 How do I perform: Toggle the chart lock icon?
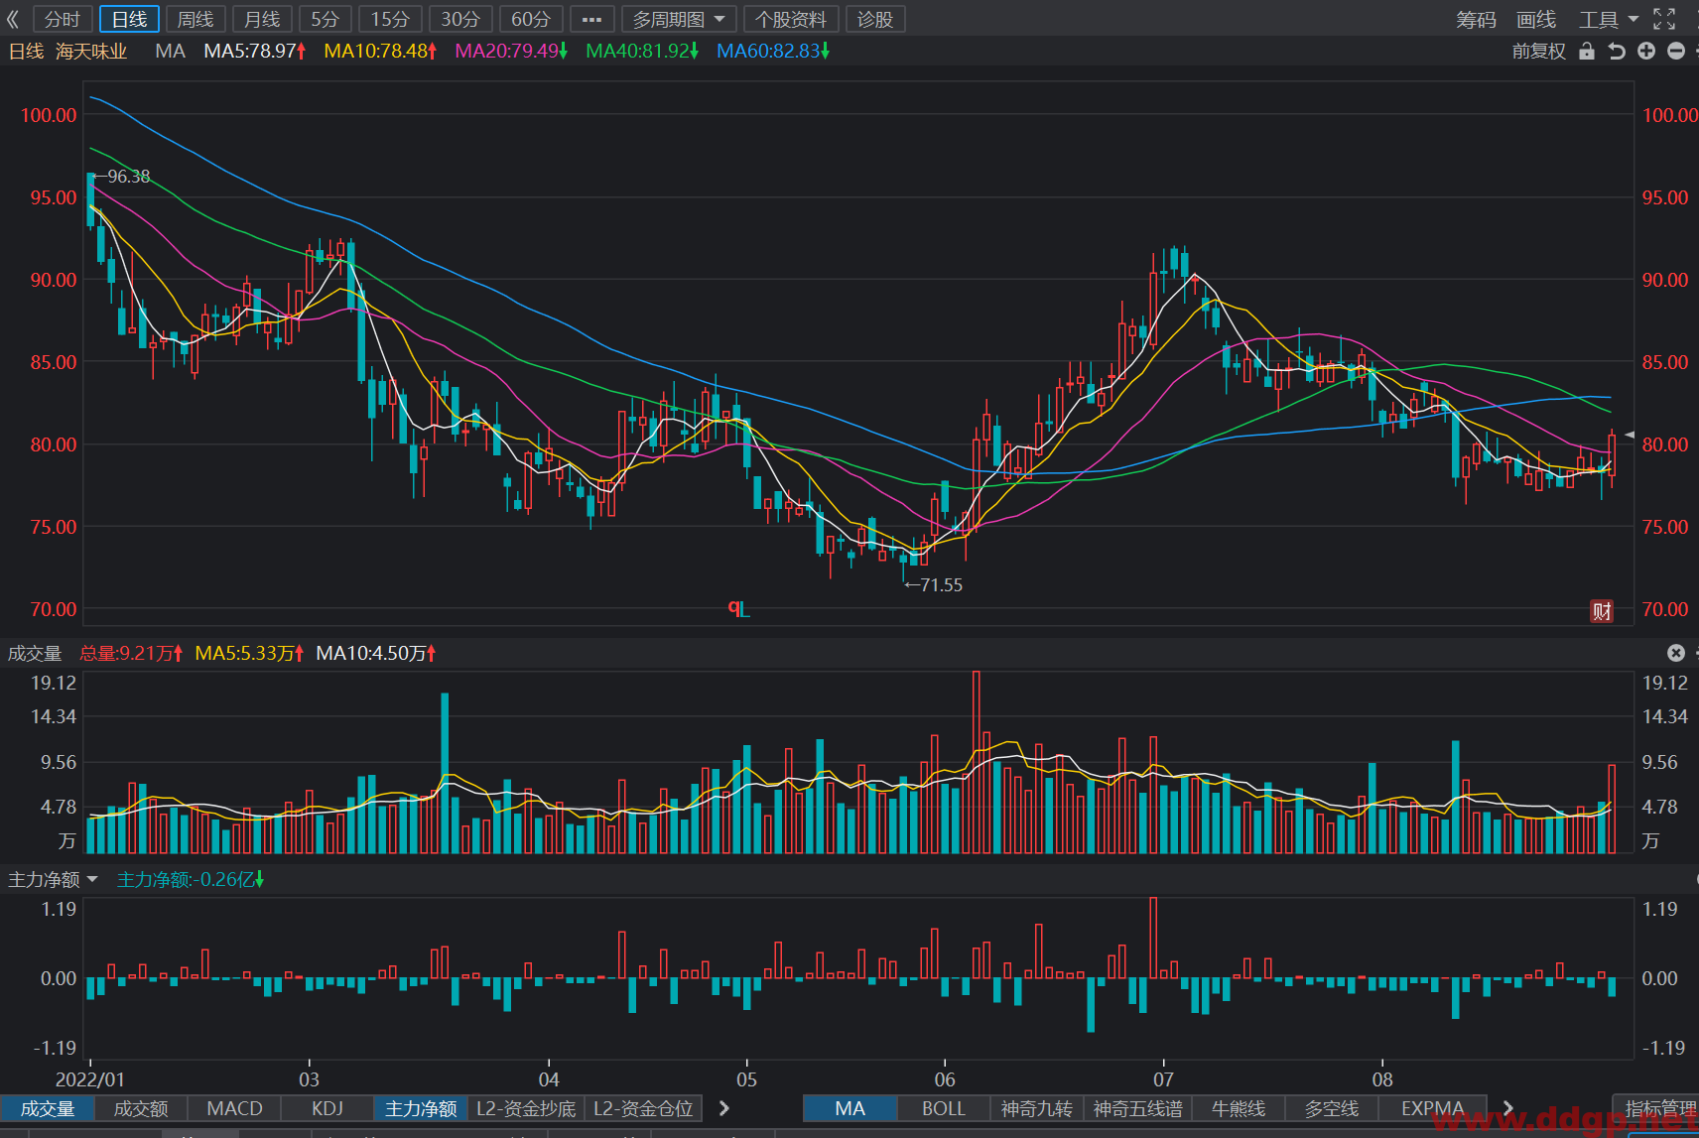(x=1587, y=51)
